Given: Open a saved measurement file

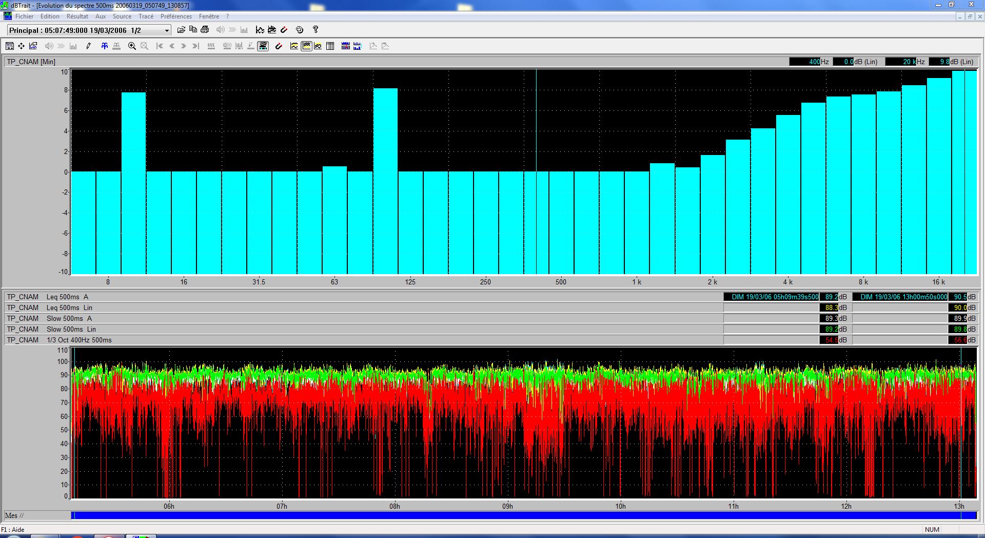Looking at the screenshot, I should pyautogui.click(x=181, y=30).
